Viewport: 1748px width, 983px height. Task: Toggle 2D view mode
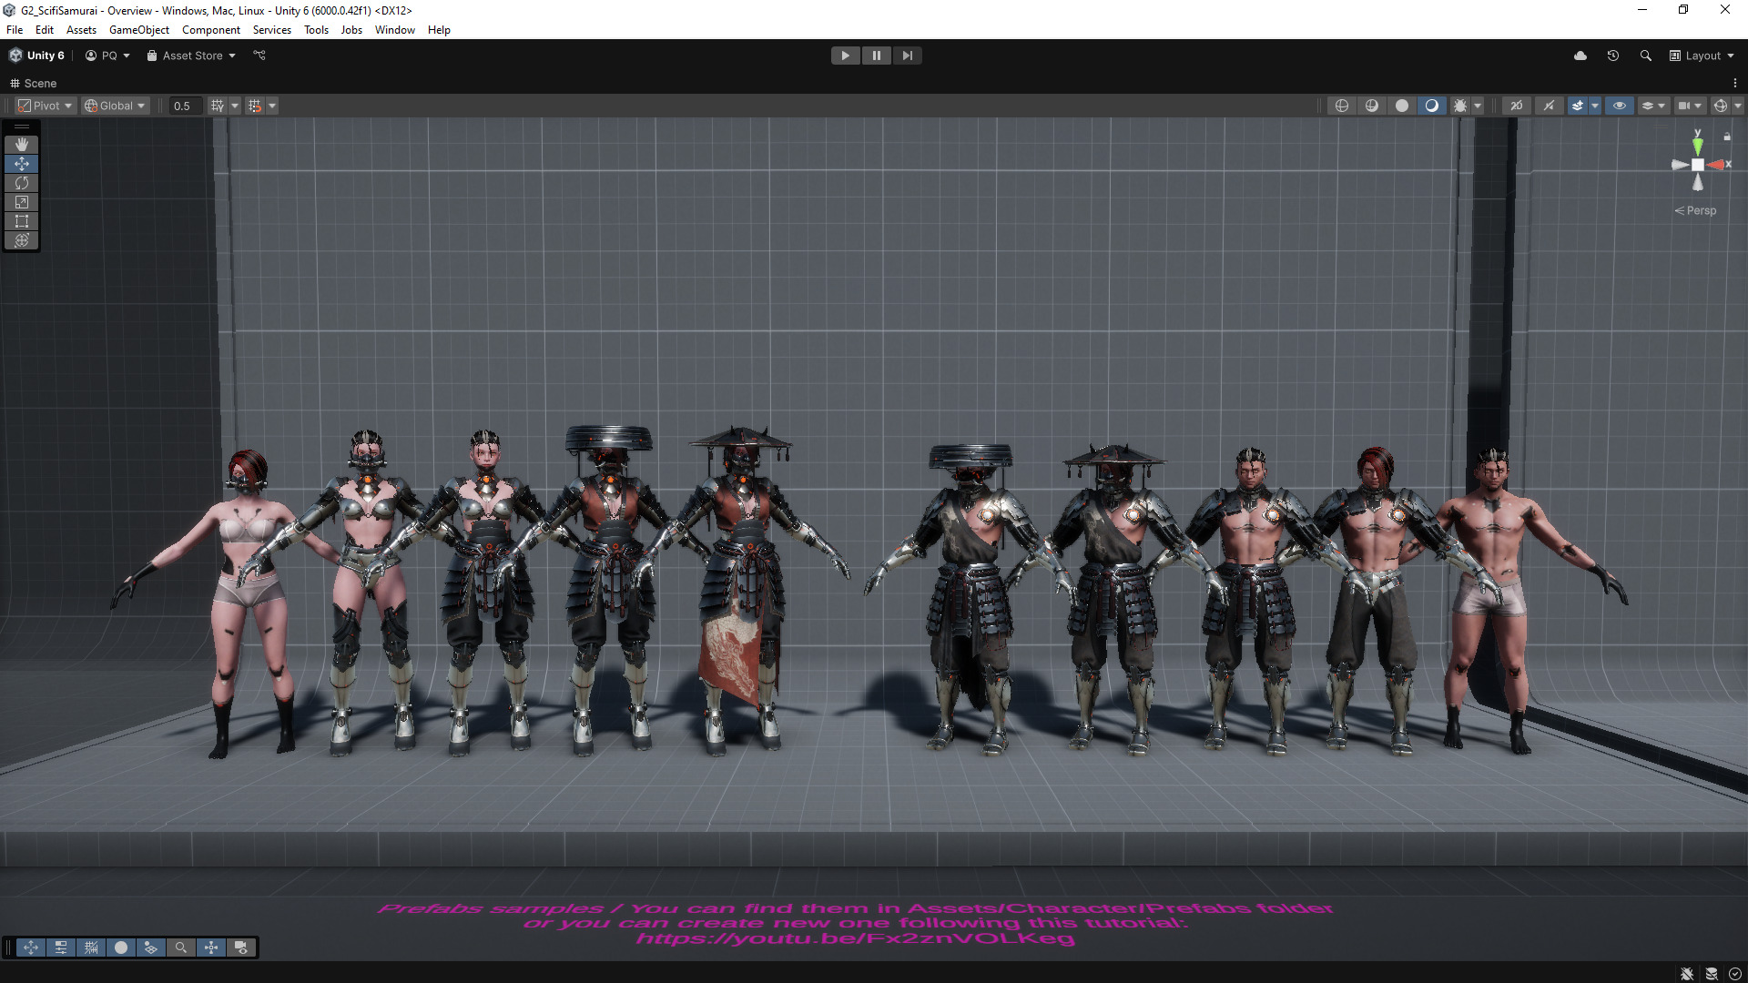pyautogui.click(x=1517, y=106)
